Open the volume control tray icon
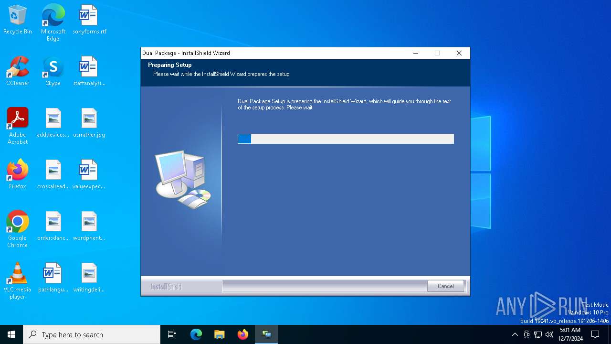The height and width of the screenshot is (344, 611). pyautogui.click(x=549, y=334)
